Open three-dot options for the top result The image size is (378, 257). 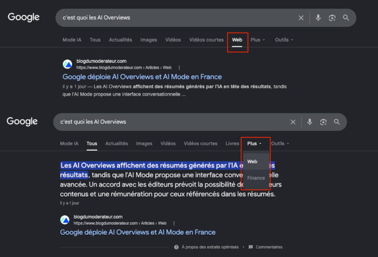coord(179,68)
